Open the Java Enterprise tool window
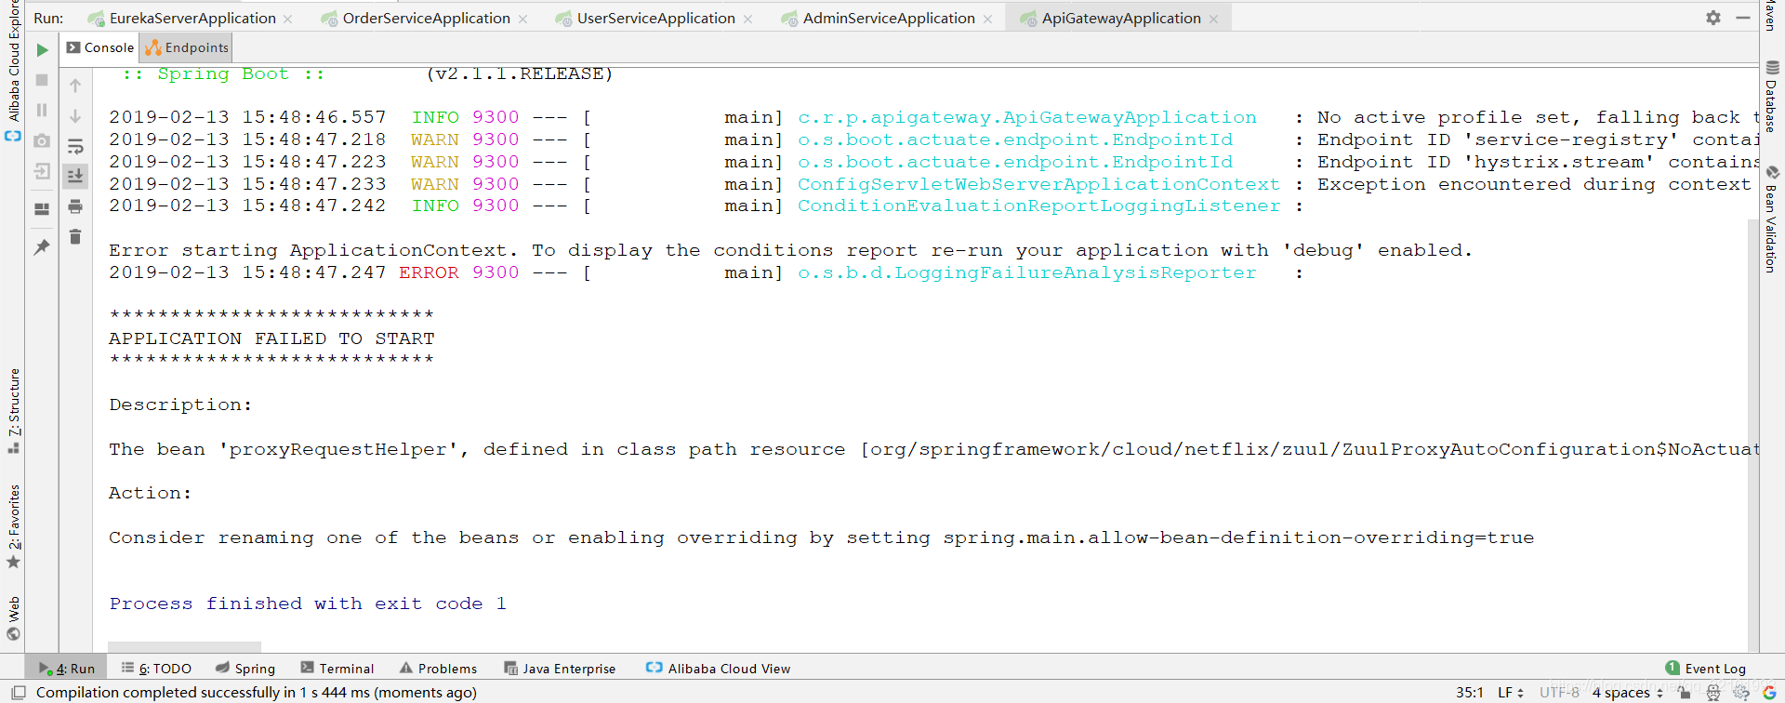Viewport: 1785px width, 703px height. click(x=560, y=668)
